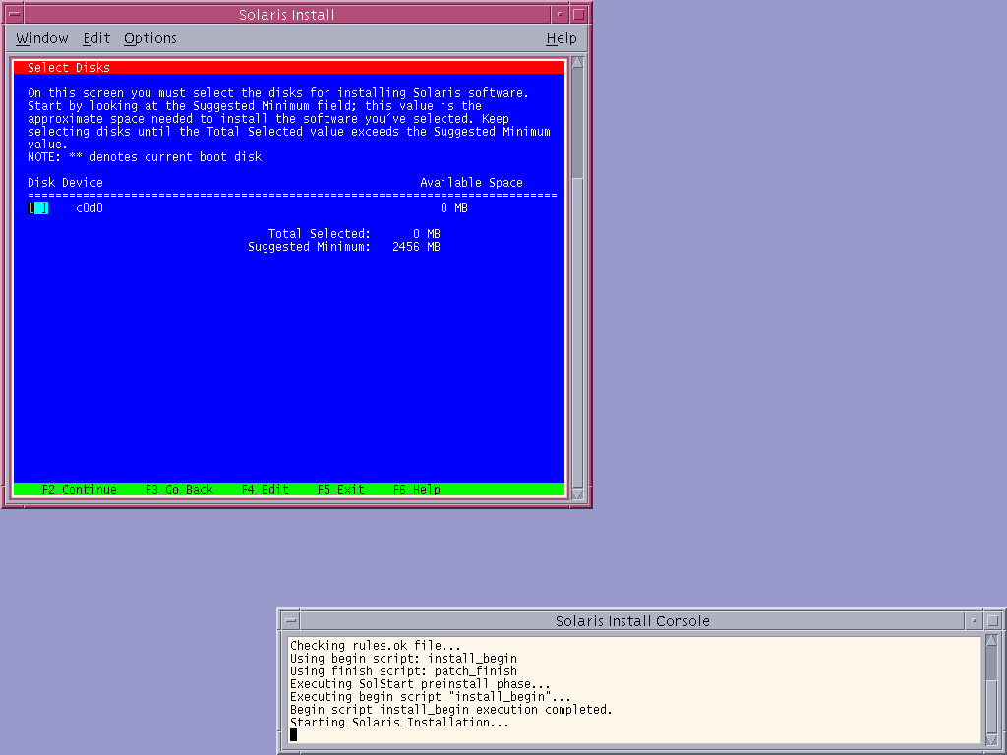1007x755 pixels.
Task: Open the Window menu
Action: [41, 38]
